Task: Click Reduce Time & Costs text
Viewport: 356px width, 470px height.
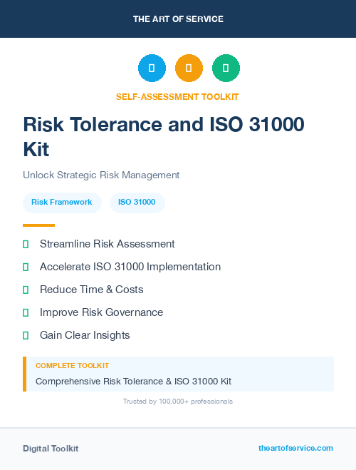Action: 92,290
